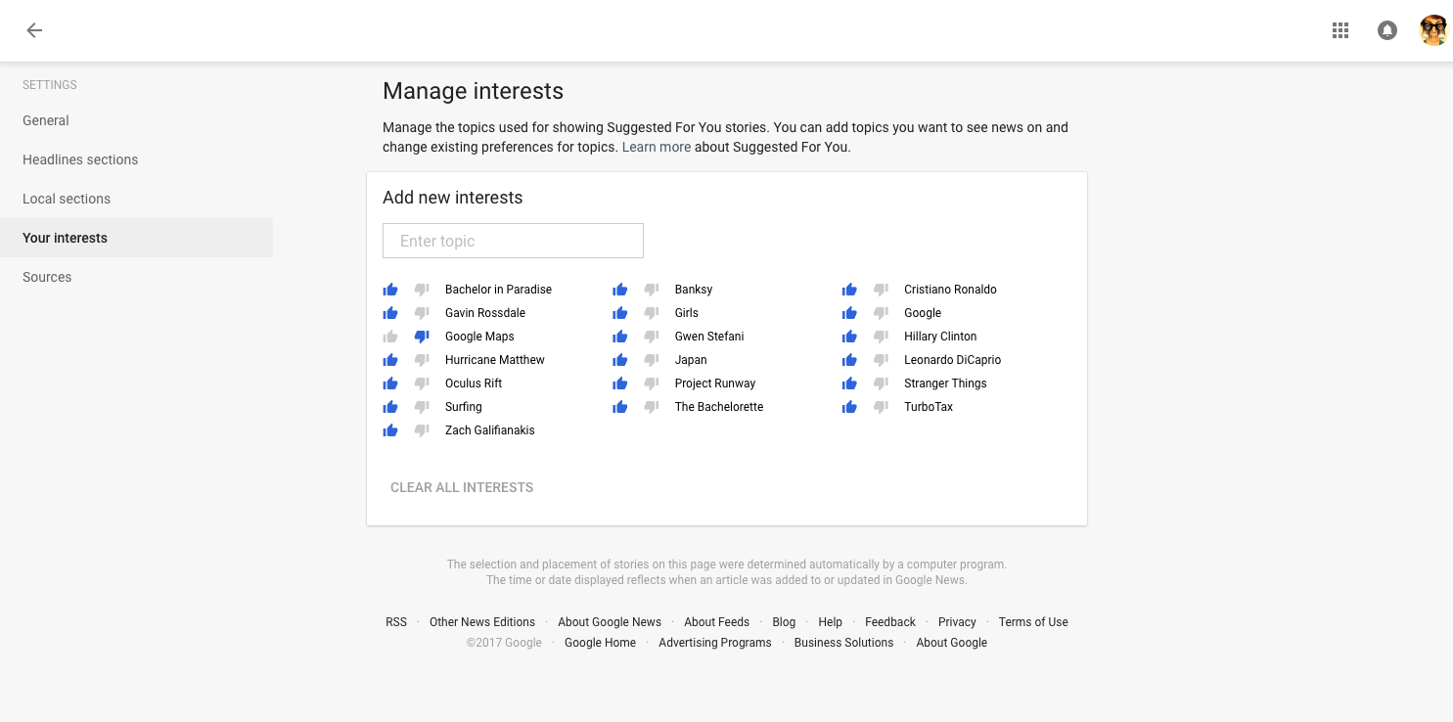Screen dimensions: 1453x722
Task: Thumbs up Bachelor in Paradise
Action: tap(390, 290)
